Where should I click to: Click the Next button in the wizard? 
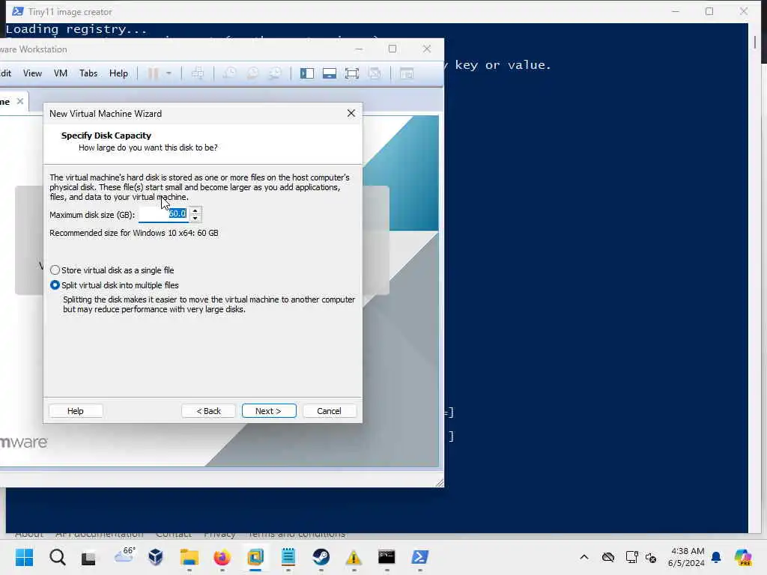269,411
